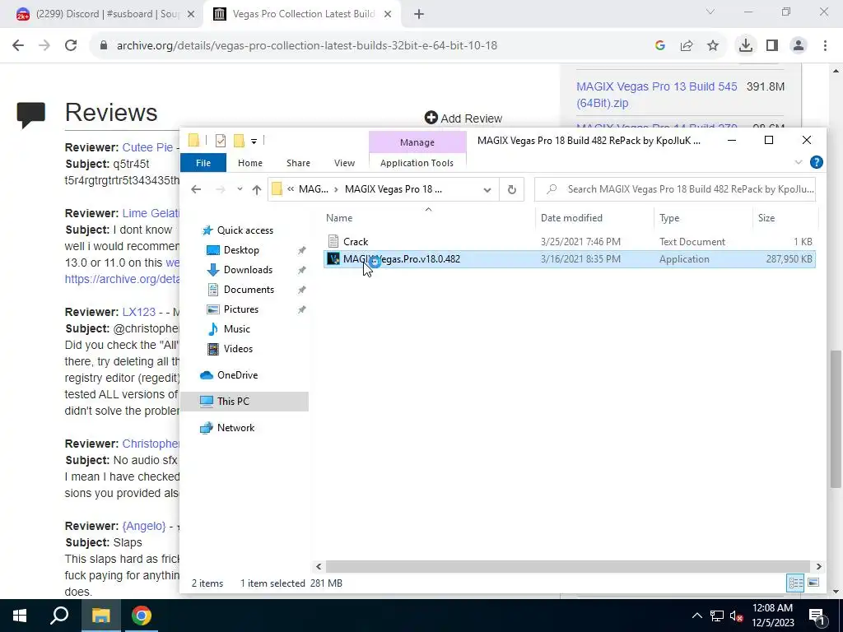The image size is (843, 632).
Task: Click Chrome back navigation arrow
Action: [x=18, y=46]
